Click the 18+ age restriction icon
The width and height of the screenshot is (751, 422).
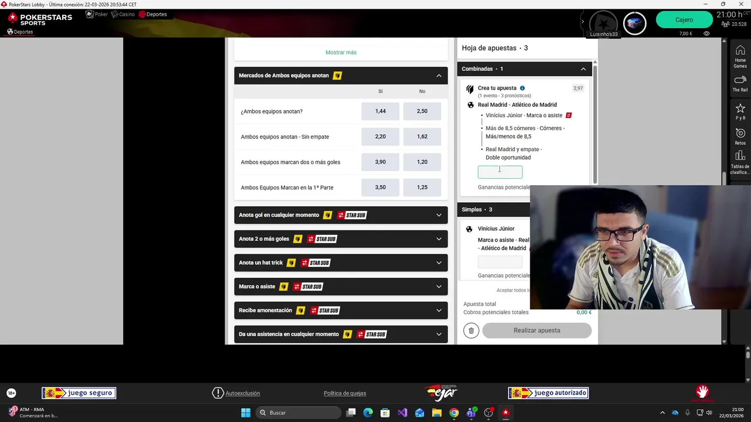click(x=11, y=393)
